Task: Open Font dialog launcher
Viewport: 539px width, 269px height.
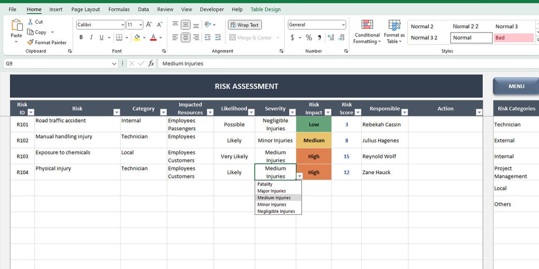Action: click(164, 51)
